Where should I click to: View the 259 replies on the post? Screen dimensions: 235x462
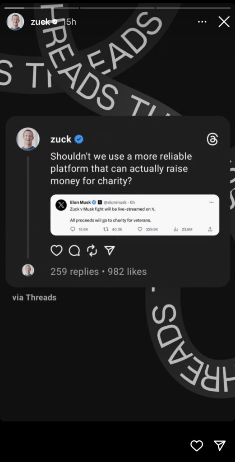tap(74, 271)
